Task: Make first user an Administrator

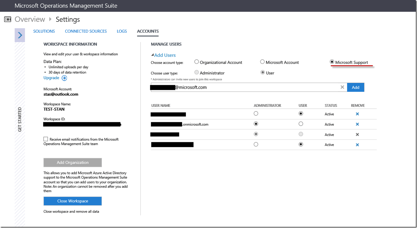Action: (x=256, y=114)
